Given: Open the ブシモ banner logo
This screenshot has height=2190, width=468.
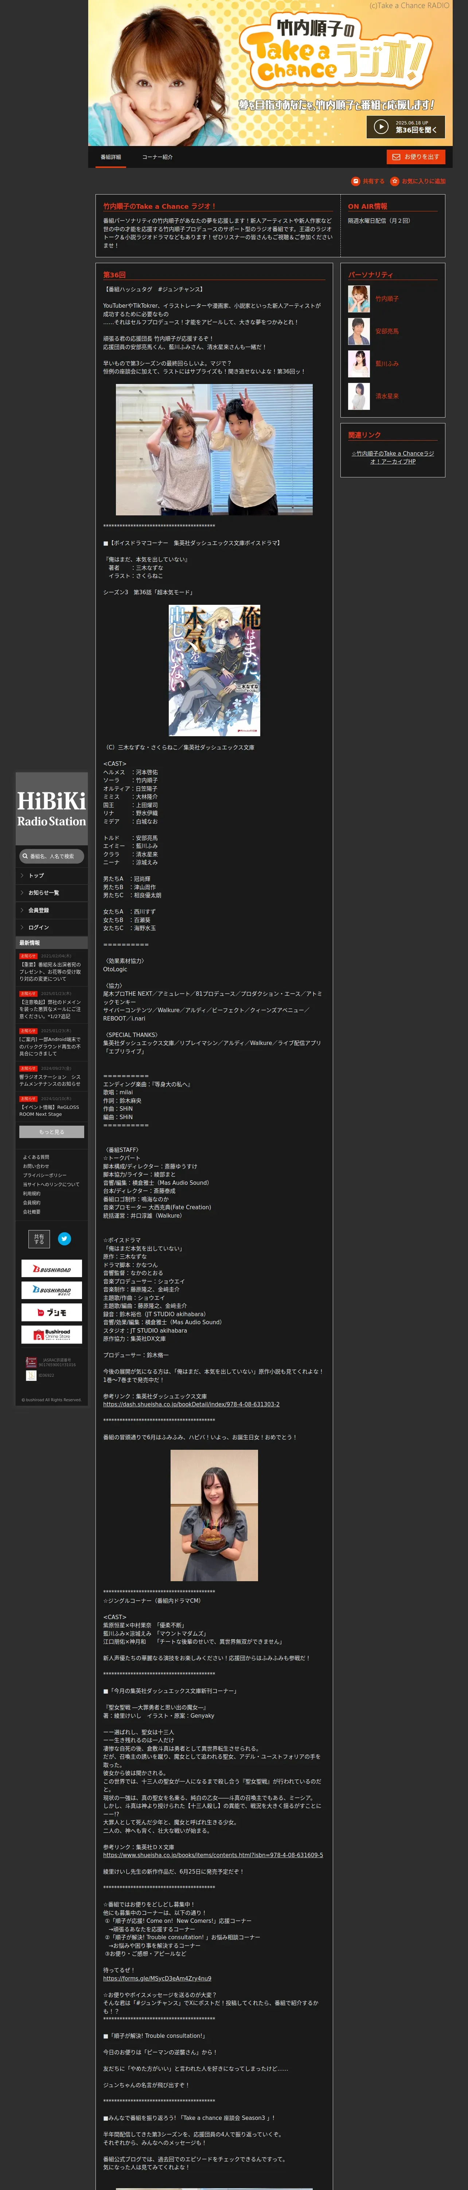Looking at the screenshot, I should 52,1313.
